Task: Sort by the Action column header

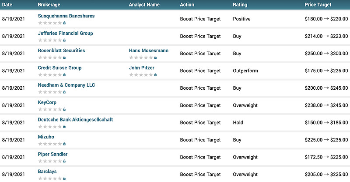Action: click(187, 5)
